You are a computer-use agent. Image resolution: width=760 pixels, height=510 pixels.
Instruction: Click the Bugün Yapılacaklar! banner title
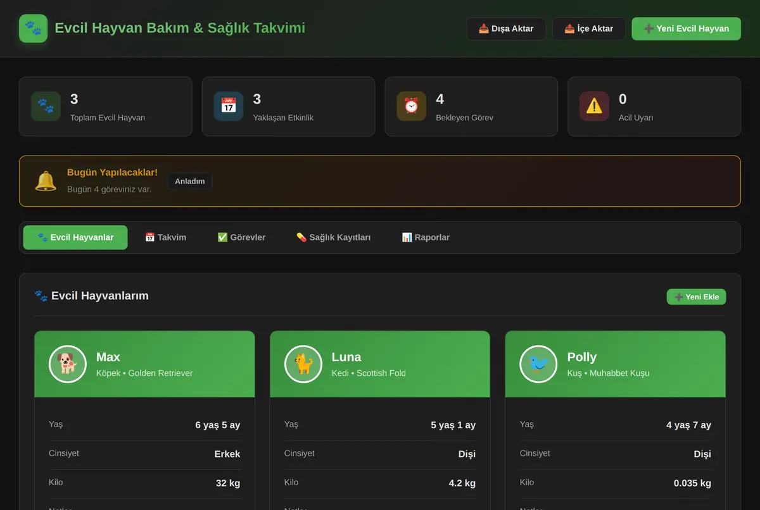112,172
